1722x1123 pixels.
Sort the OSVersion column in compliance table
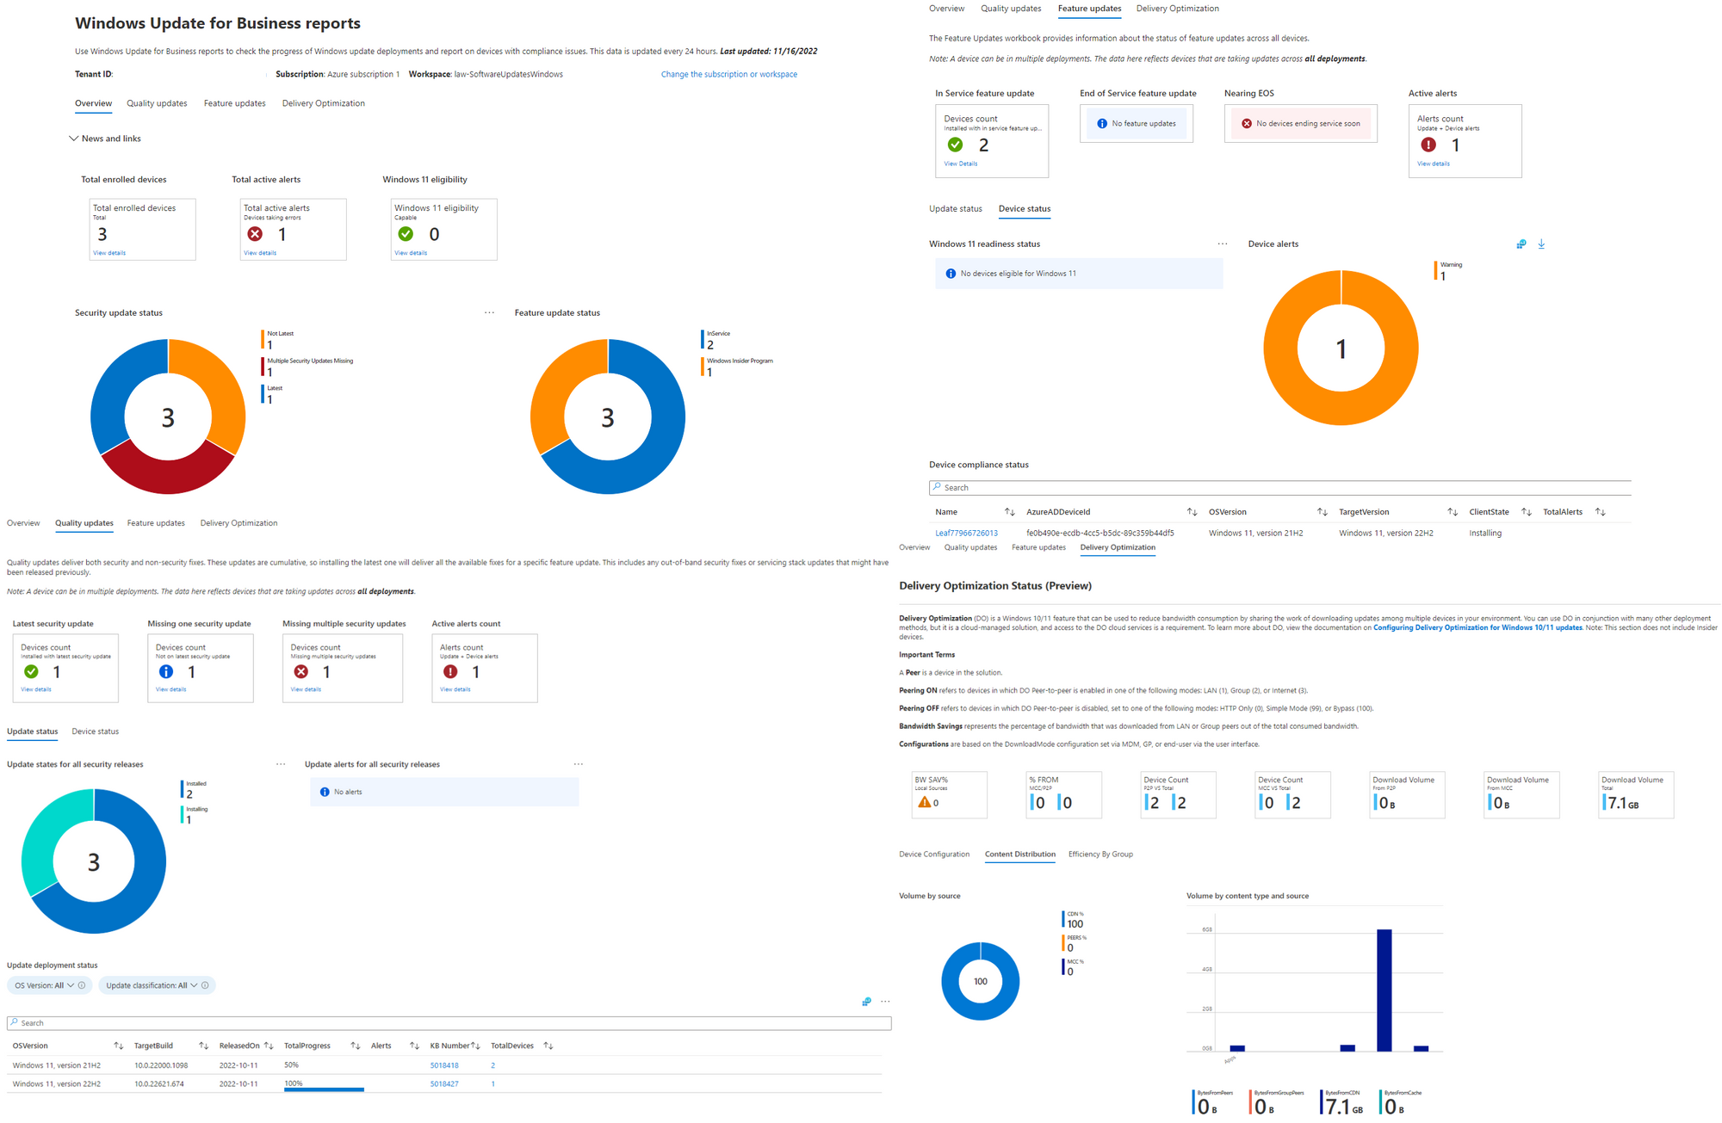[x=1322, y=512]
